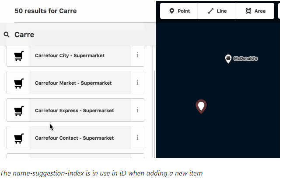Click the Carrefour Market shopping cart icon
Viewport: 293px width, 179px height.
19,83
